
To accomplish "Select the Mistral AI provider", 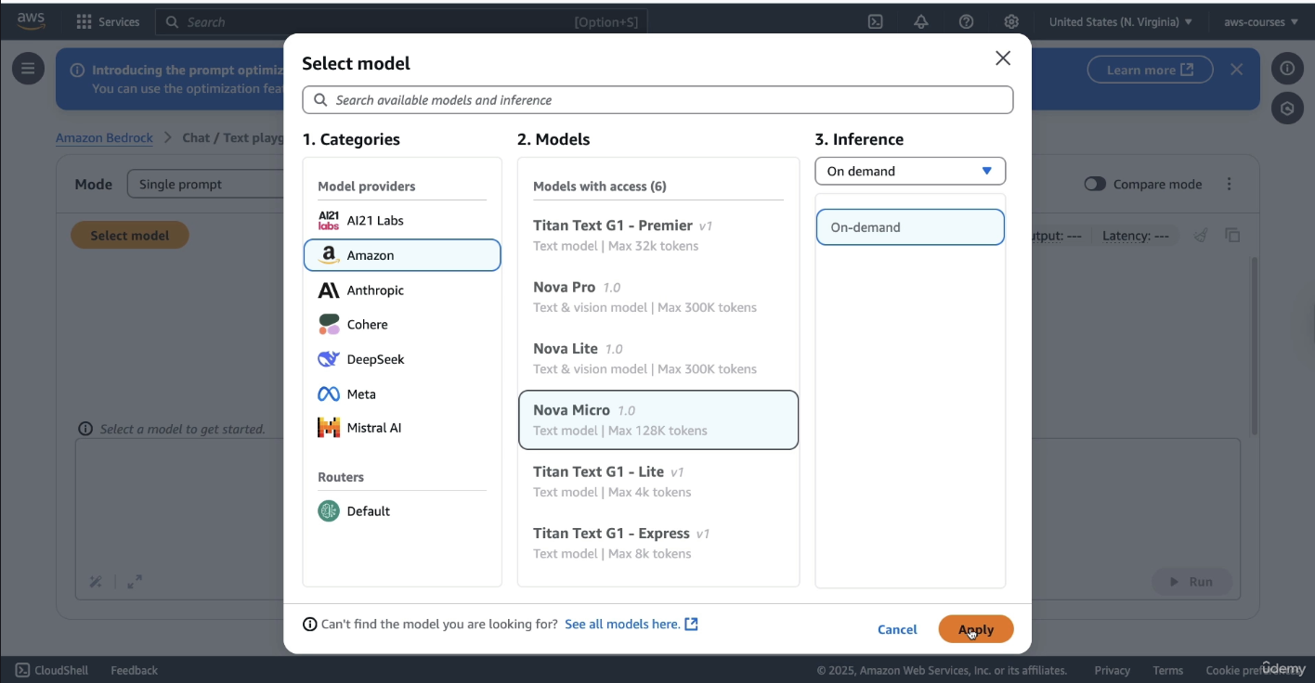I will [x=402, y=428].
